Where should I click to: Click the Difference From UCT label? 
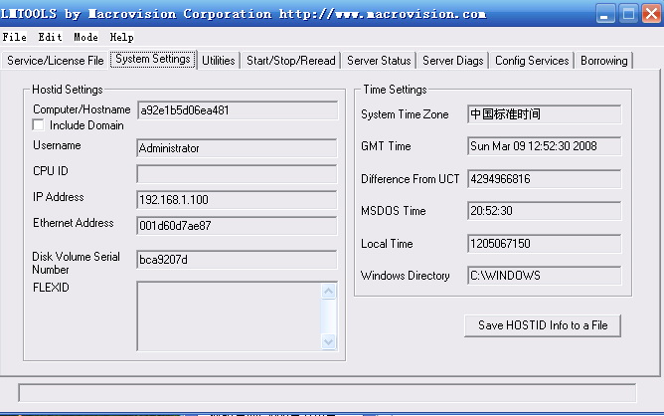[x=410, y=179]
